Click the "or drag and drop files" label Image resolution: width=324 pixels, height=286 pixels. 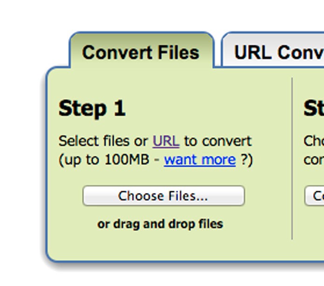[160, 224]
